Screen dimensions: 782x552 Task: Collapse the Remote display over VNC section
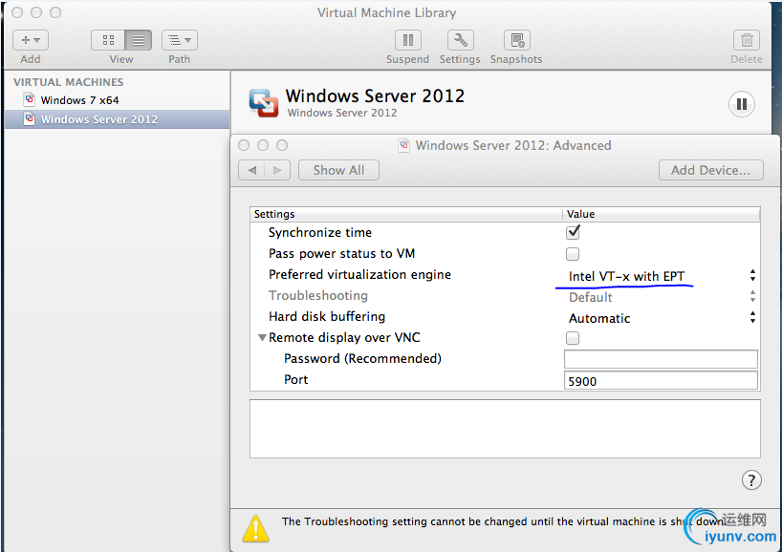[x=262, y=338]
